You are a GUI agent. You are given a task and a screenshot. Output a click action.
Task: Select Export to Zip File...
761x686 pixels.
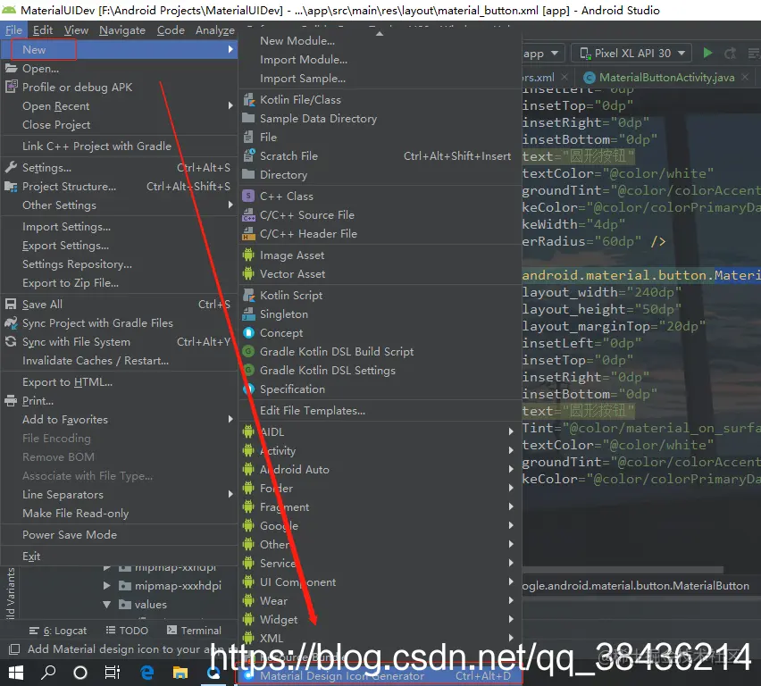[x=119, y=283]
